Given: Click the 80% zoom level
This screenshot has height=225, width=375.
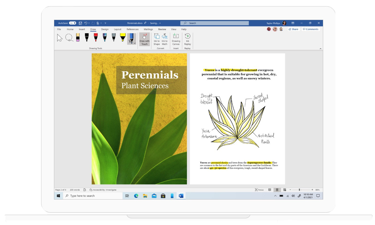Looking at the screenshot, I should pyautogui.click(x=317, y=190).
